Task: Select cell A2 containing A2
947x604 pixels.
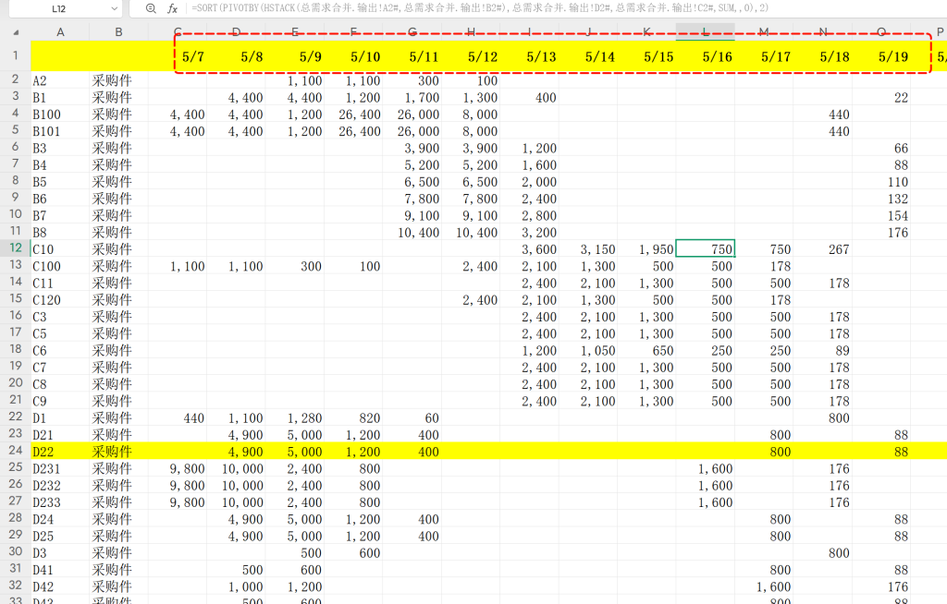Action: pyautogui.click(x=60, y=81)
